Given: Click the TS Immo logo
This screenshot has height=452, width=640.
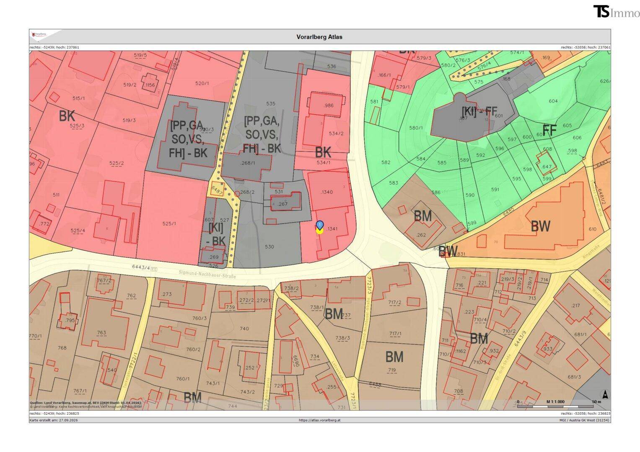Looking at the screenshot, I should pos(617,12).
